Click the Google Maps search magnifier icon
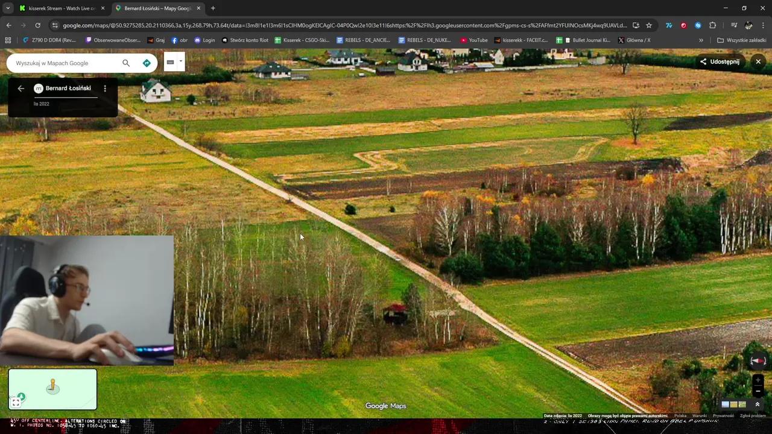772x434 pixels. click(126, 63)
